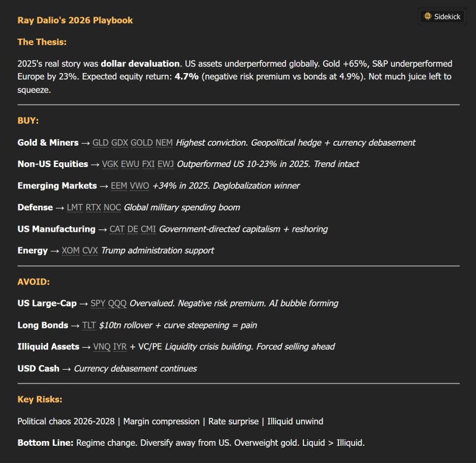The width and height of the screenshot is (476, 463).
Task: Open the TLT long bonds ticker
Action: (x=89, y=325)
